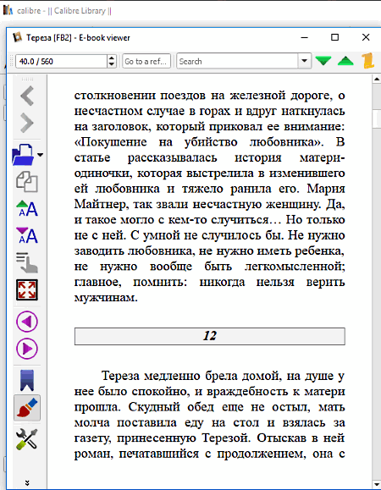Image resolution: width=381 pixels, height=490 pixels.
Task: Click the yellow scroll icon in the top toolbar
Action: (x=368, y=61)
